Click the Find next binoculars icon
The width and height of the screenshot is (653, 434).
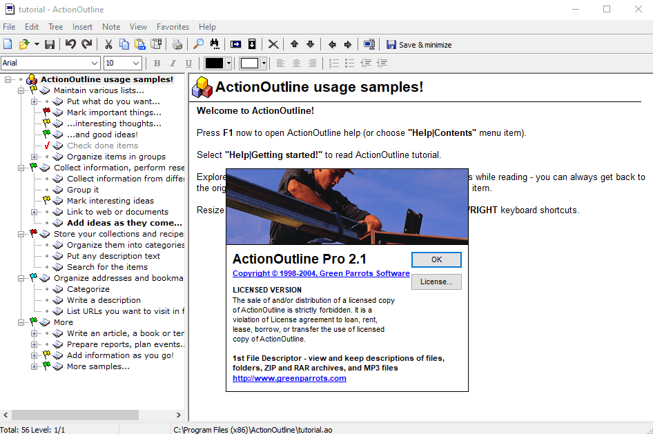215,44
